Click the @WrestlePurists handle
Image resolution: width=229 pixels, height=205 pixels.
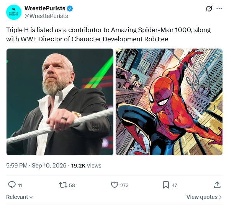pos(46,16)
